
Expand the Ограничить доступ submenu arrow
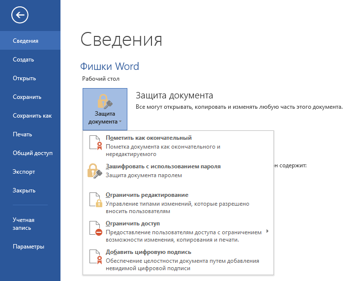pos(268,231)
